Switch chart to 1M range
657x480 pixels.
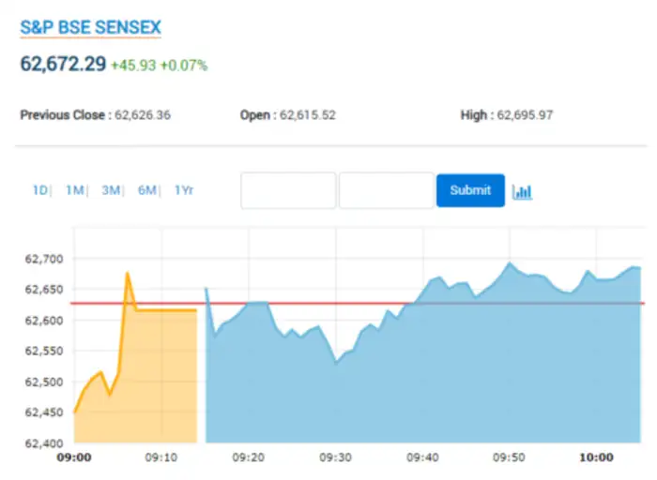(x=75, y=190)
